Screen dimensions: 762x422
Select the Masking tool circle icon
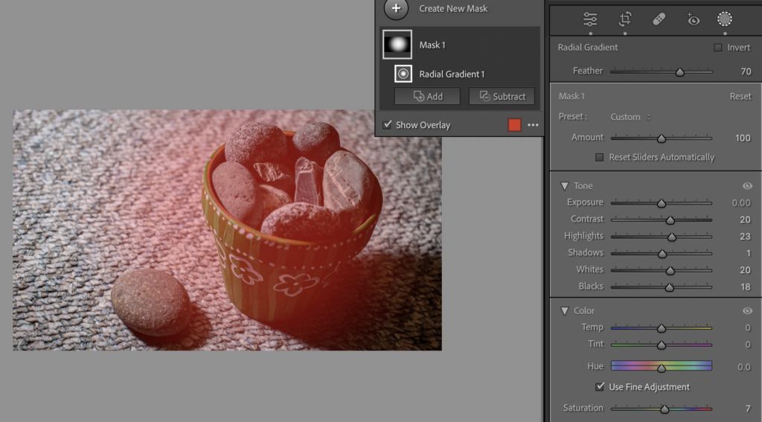pos(725,19)
